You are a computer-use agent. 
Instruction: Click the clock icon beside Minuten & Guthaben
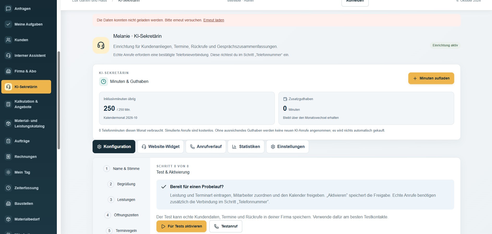coord(104,82)
